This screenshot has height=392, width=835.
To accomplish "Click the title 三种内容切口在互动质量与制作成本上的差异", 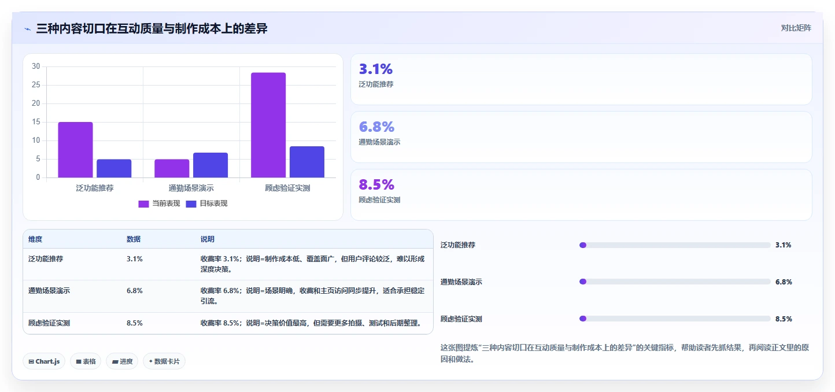I will [152, 28].
